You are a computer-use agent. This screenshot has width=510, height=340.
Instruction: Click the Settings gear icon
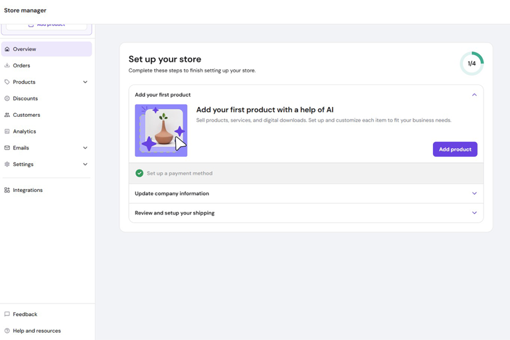(7, 164)
